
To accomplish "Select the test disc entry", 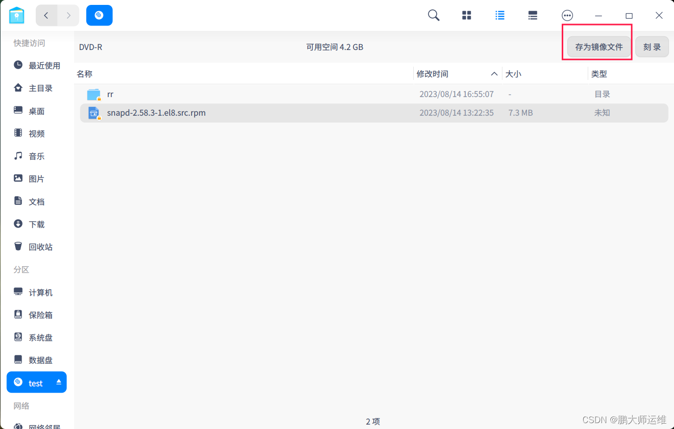I will coord(37,382).
